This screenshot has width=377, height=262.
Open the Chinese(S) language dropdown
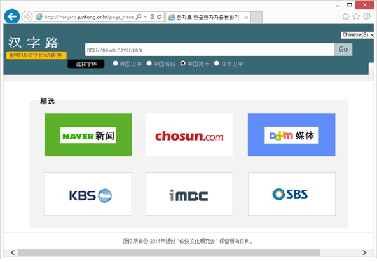tap(357, 35)
